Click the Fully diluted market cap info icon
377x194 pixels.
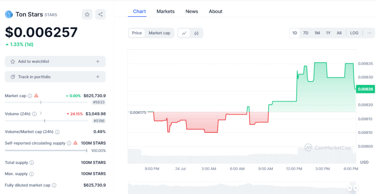[x=54, y=185]
